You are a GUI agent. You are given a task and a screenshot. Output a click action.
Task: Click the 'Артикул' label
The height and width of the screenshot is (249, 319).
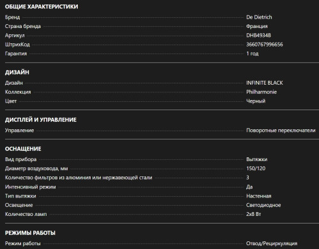click(15, 36)
